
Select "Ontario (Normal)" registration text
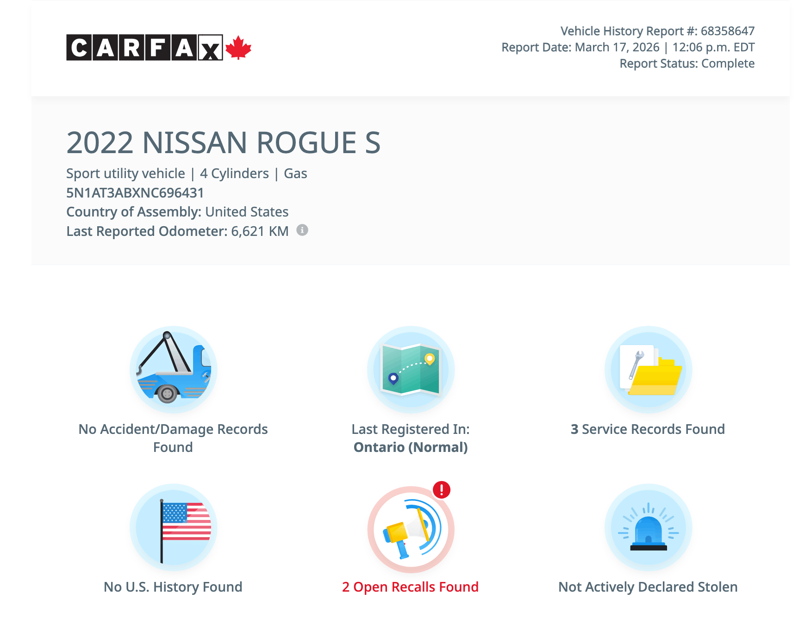coord(411,447)
